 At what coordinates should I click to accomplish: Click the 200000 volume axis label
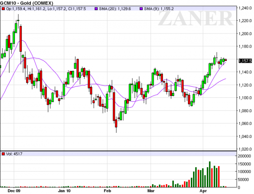pos(244,156)
